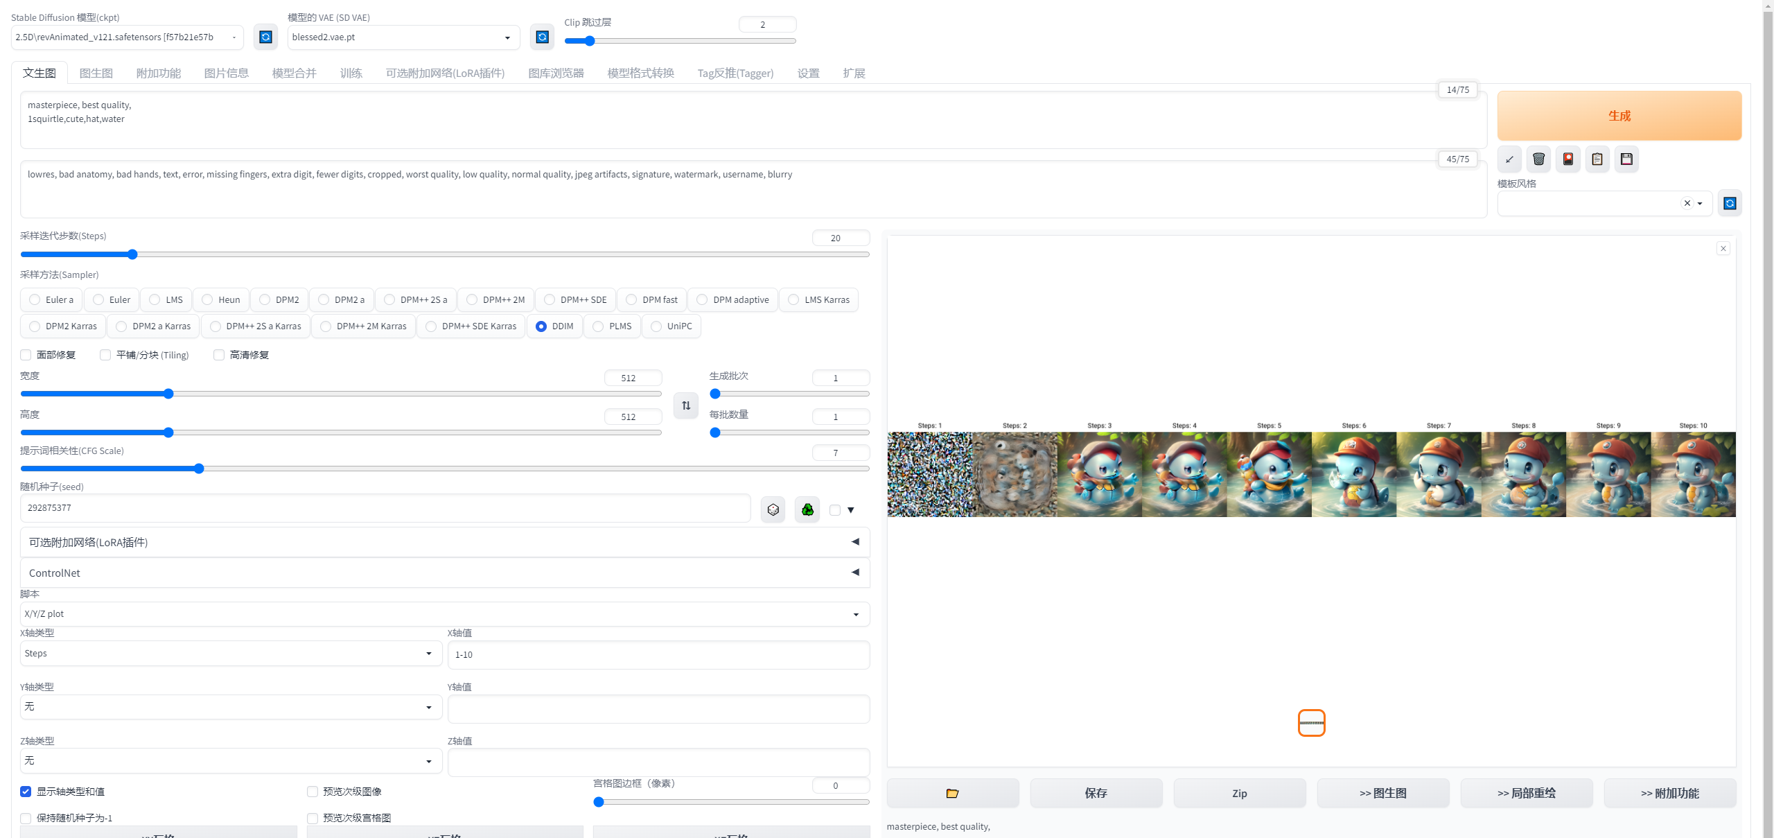
Task: Open the 扩展 extensions tab
Action: [x=854, y=73]
